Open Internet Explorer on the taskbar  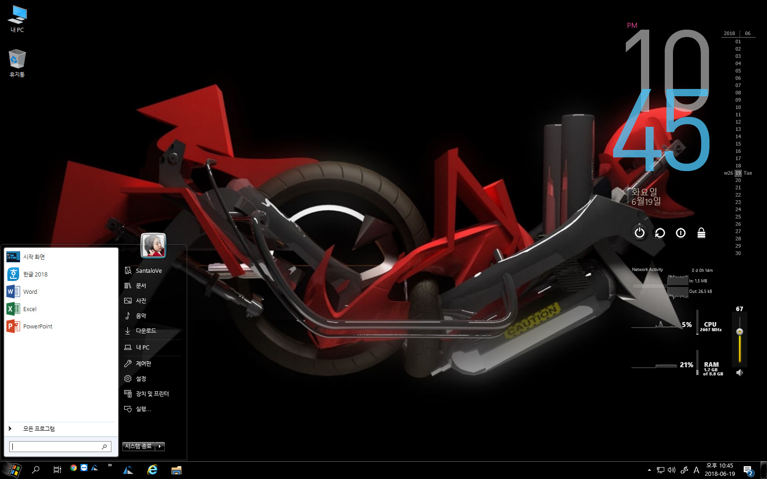coord(152,470)
